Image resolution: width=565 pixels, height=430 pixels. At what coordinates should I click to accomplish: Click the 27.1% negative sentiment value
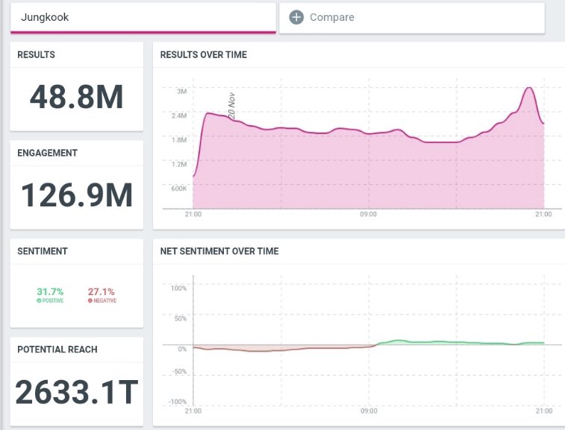click(x=102, y=291)
